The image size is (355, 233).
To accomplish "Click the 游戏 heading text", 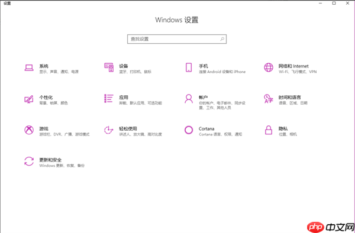I will [x=44, y=128].
